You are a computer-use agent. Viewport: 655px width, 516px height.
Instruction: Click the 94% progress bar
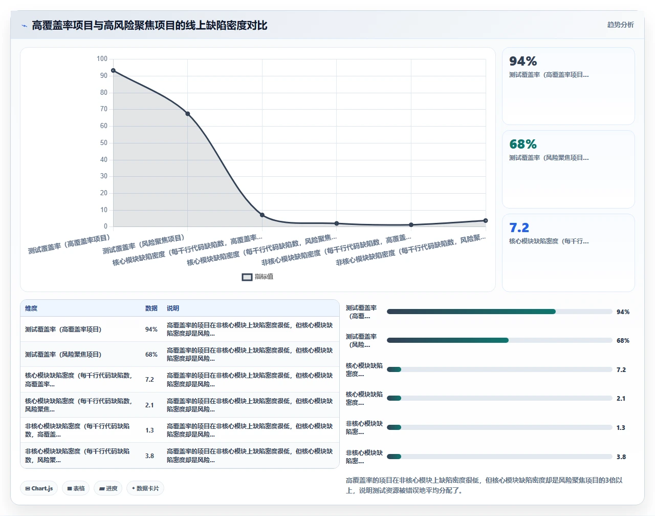[499, 312]
